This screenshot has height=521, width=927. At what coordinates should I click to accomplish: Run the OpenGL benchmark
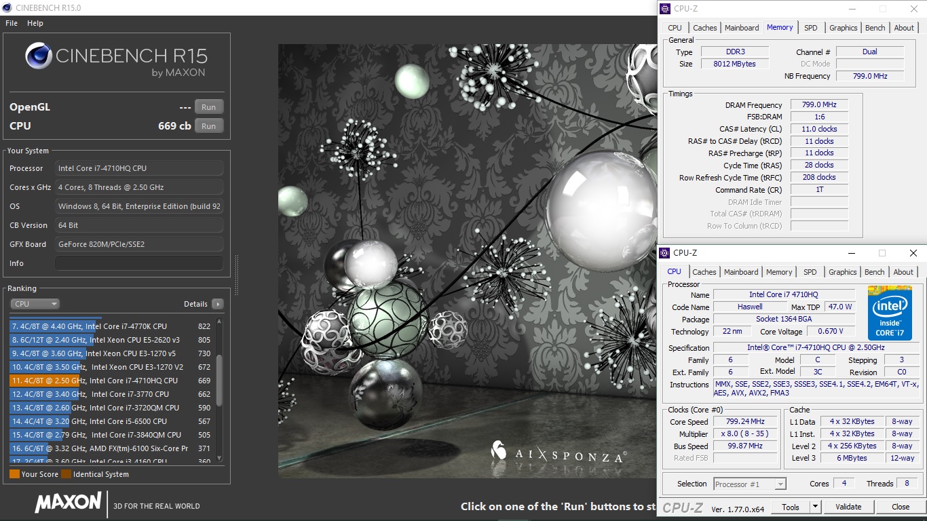click(x=209, y=107)
